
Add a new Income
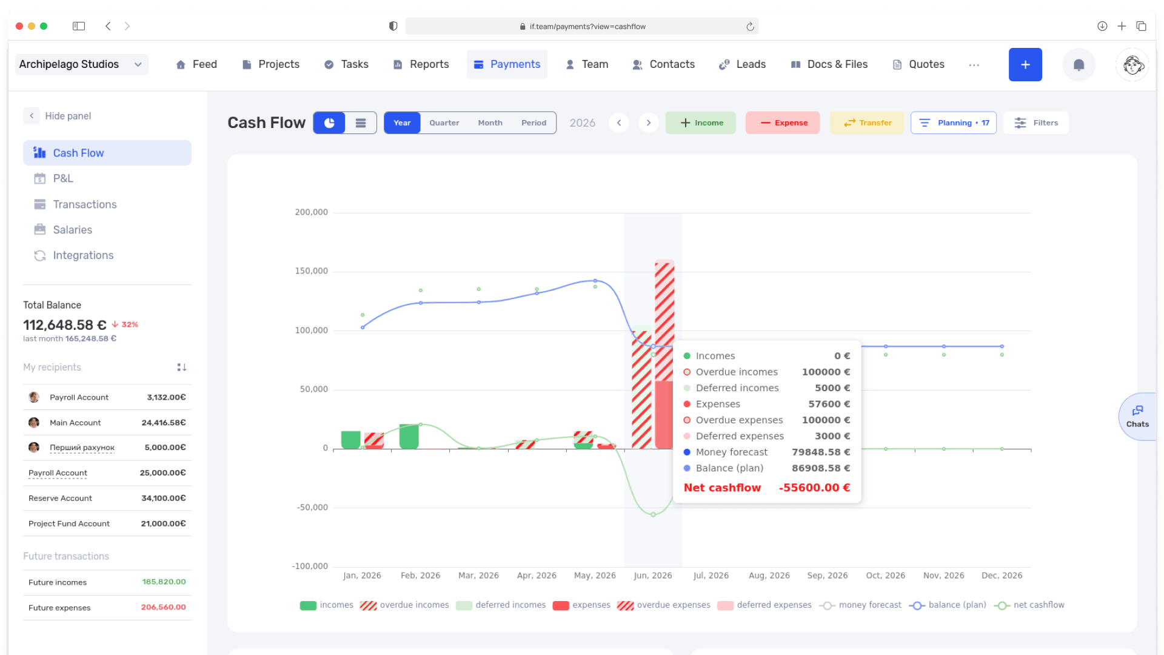pyautogui.click(x=701, y=123)
